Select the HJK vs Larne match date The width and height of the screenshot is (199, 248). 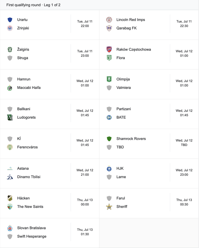184,170
